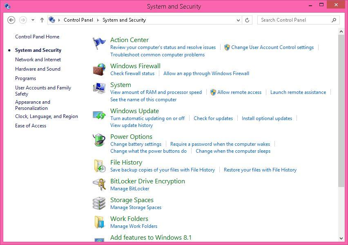Image resolution: width=348 pixels, height=245 pixels.
Task: Click the BitLocker drive keys icon
Action: click(x=99, y=184)
